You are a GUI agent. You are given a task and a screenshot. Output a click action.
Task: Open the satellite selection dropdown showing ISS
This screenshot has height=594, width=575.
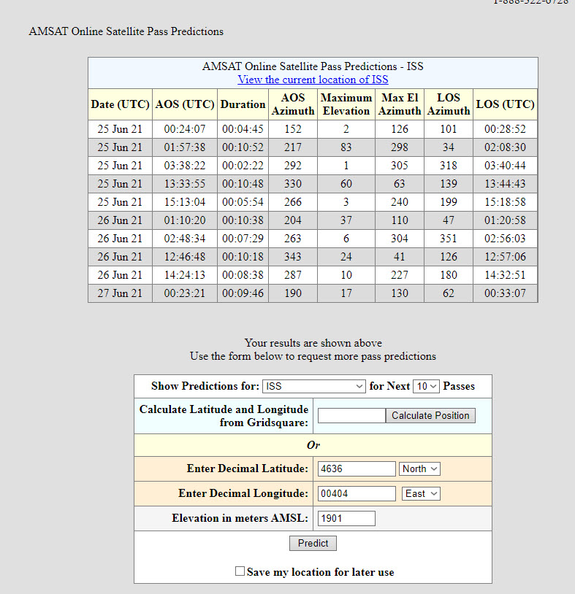tap(314, 386)
